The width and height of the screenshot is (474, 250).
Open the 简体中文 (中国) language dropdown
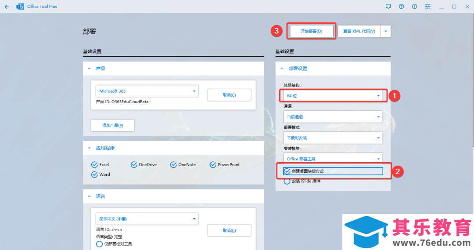pos(147,219)
